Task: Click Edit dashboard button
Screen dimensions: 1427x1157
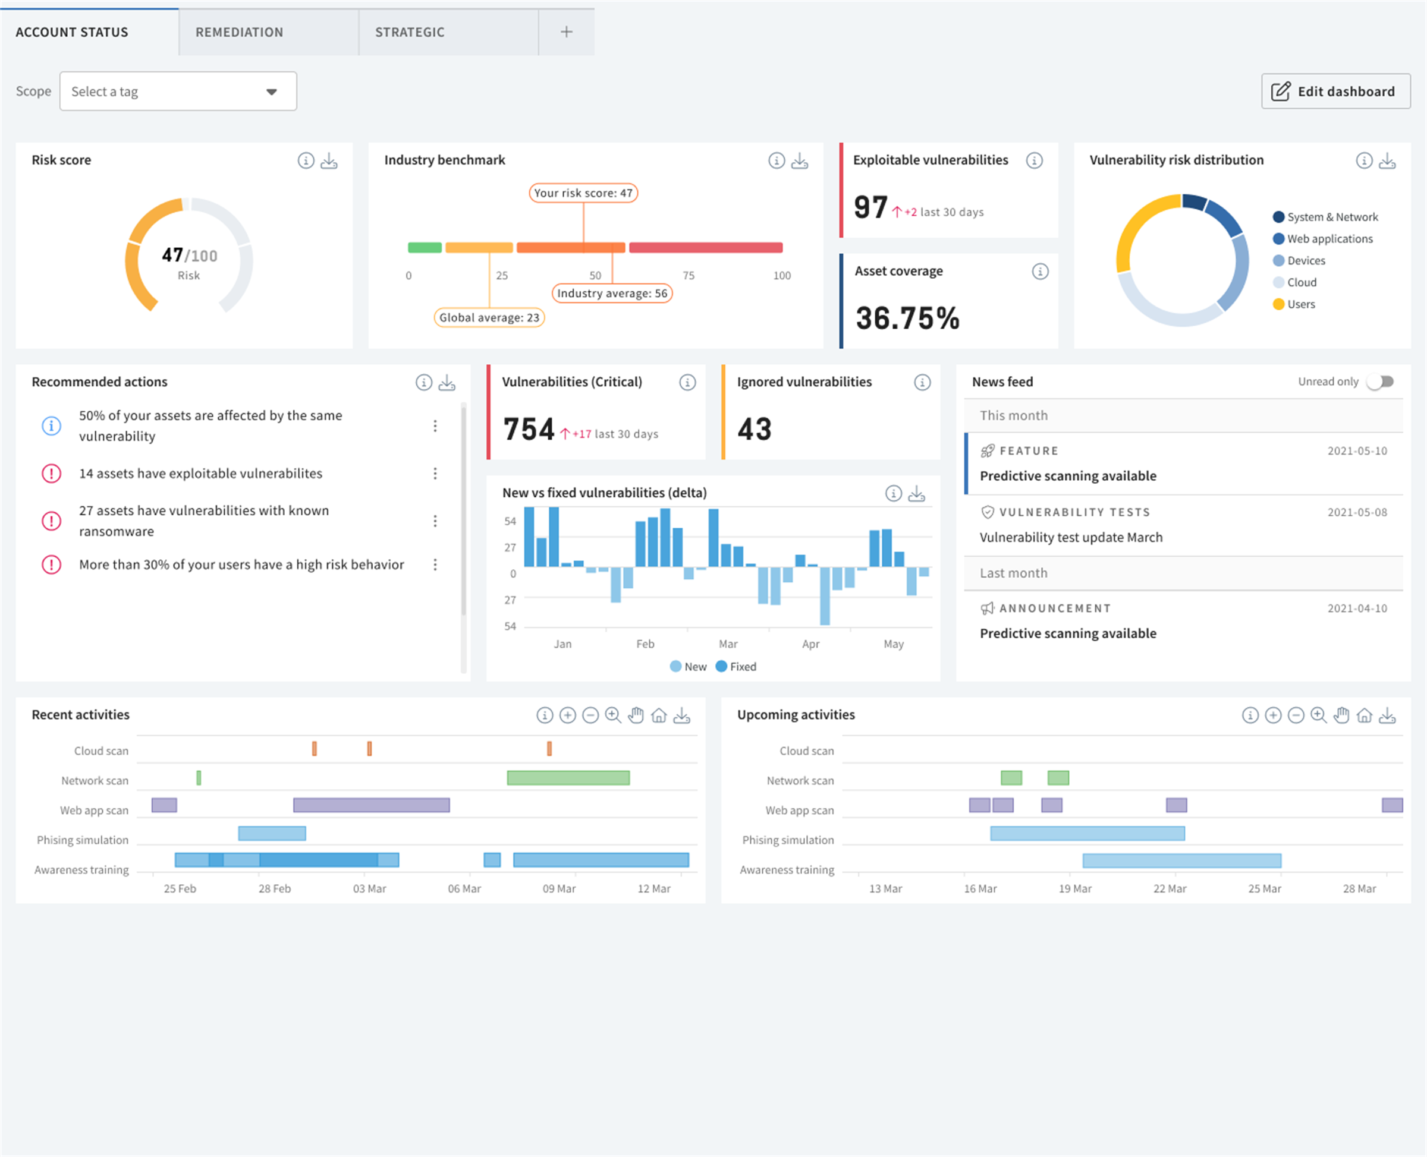Action: tap(1335, 92)
